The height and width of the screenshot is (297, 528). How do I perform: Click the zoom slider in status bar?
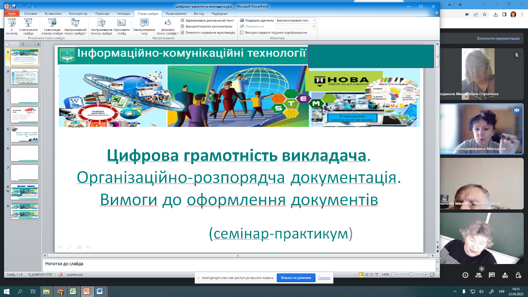tap(410, 275)
